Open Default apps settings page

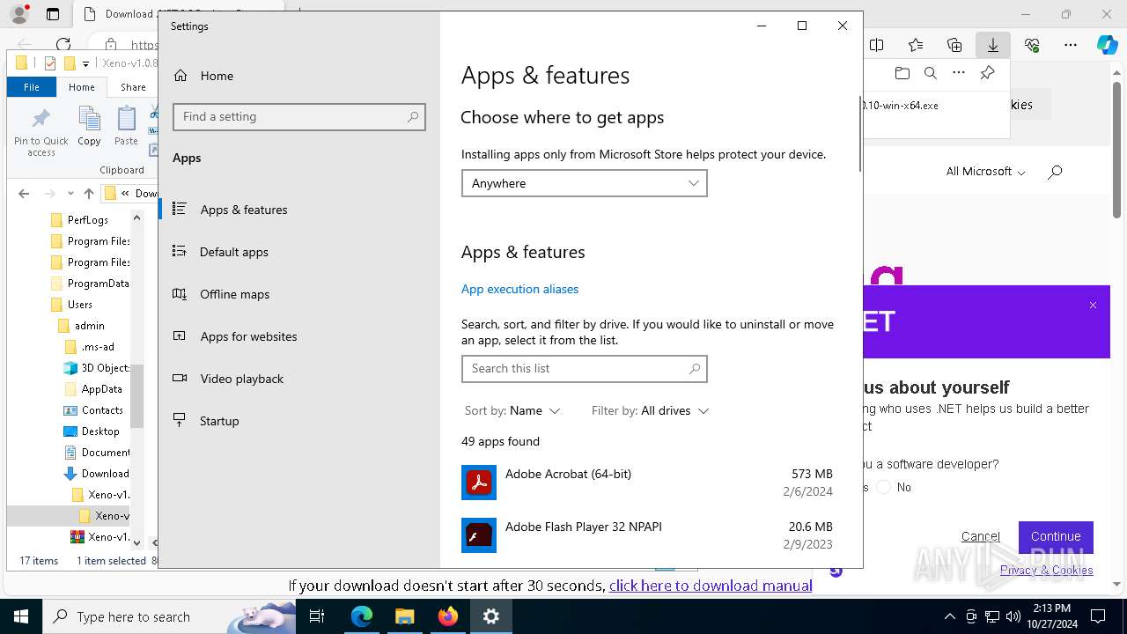[299, 252]
